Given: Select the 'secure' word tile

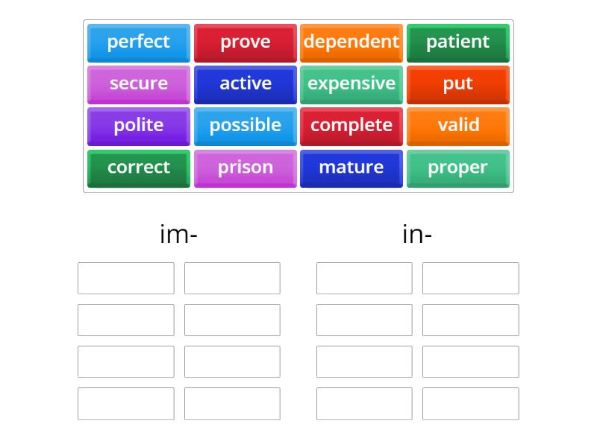Looking at the screenshot, I should coord(138,84).
